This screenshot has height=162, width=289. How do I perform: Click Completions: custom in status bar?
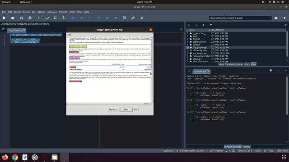click(192, 151)
